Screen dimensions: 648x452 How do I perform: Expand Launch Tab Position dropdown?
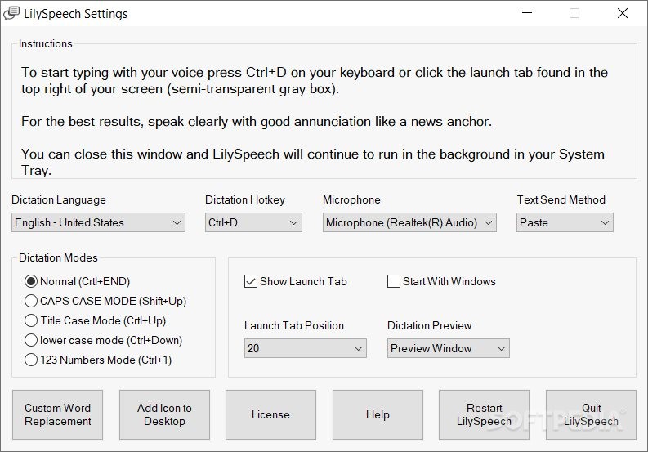point(306,348)
